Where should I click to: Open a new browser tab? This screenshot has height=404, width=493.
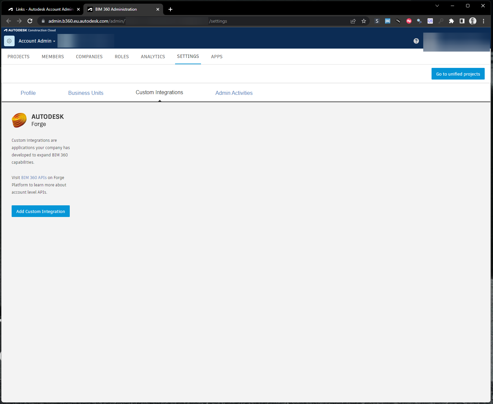(x=170, y=9)
